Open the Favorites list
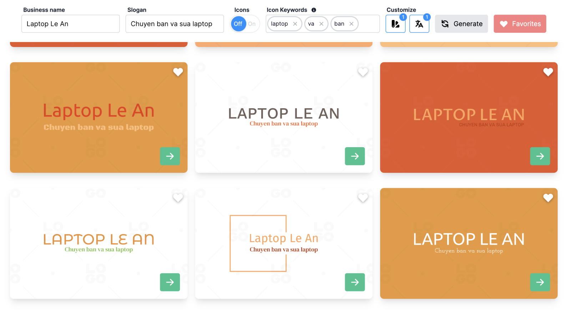571x310 pixels. (520, 24)
